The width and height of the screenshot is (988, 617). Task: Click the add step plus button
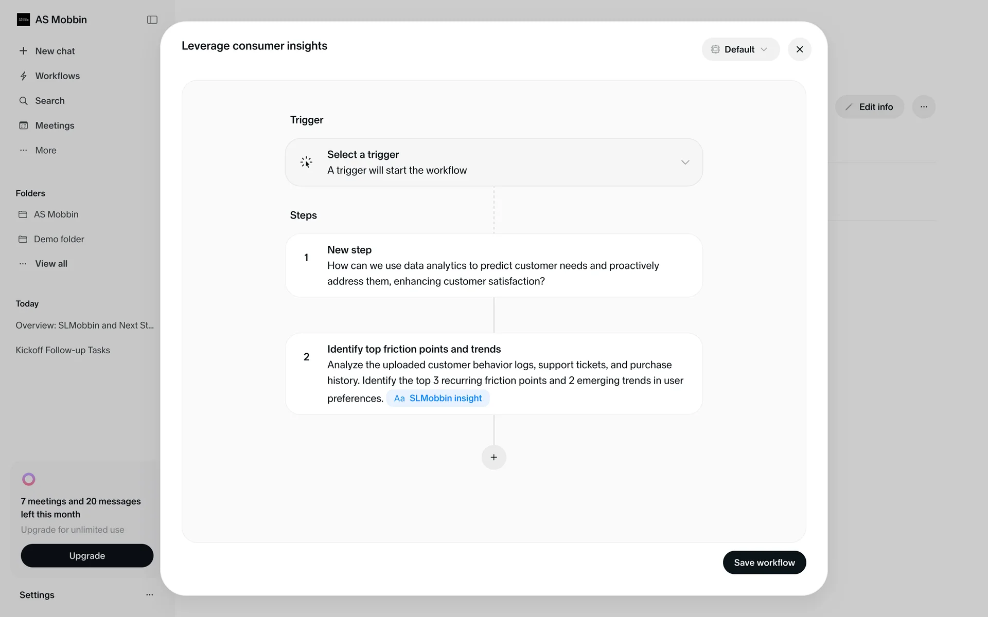[493, 457]
